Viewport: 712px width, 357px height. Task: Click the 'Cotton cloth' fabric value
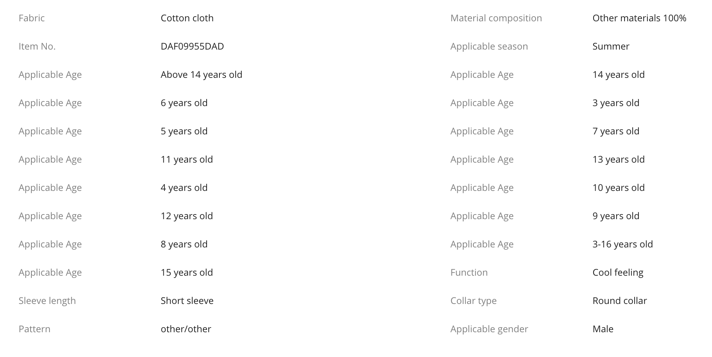coord(187,18)
